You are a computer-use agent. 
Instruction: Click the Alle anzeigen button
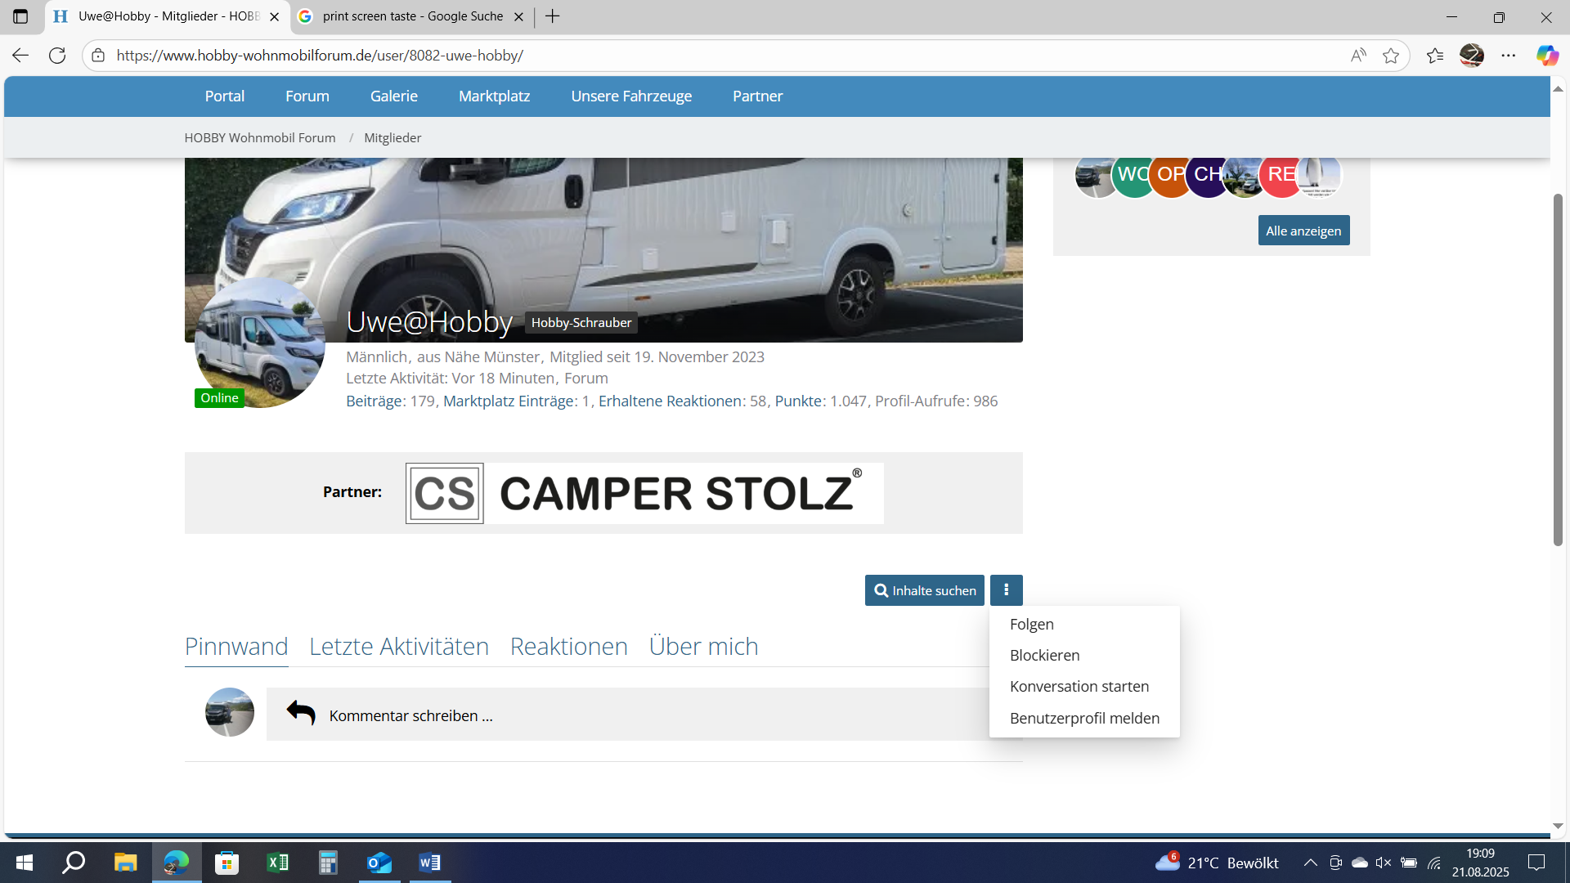pos(1303,231)
